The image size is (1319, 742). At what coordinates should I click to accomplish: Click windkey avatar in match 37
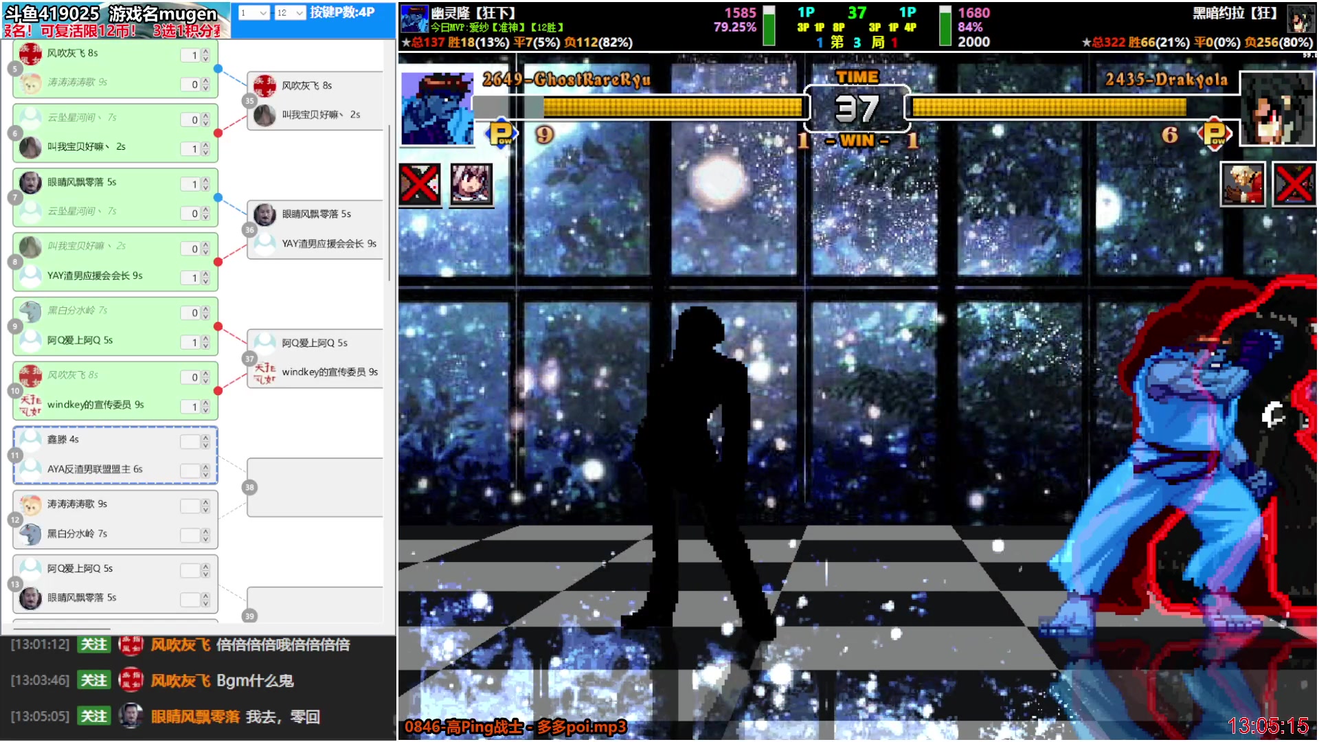(265, 372)
